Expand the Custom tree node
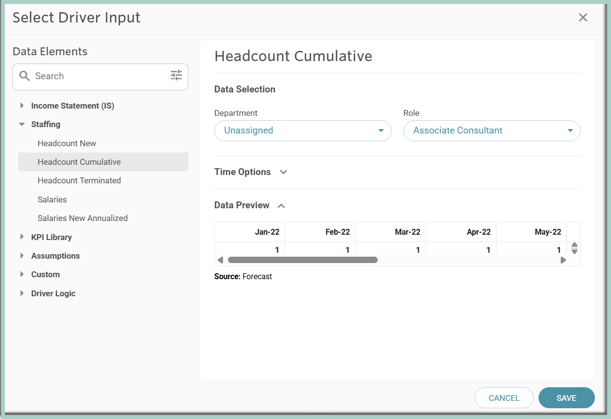The height and width of the screenshot is (419, 611). point(22,274)
